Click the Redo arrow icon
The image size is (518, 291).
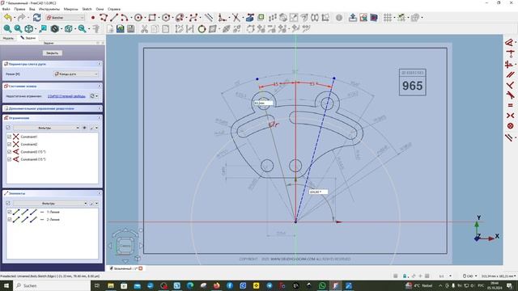pyautogui.click(x=21, y=18)
